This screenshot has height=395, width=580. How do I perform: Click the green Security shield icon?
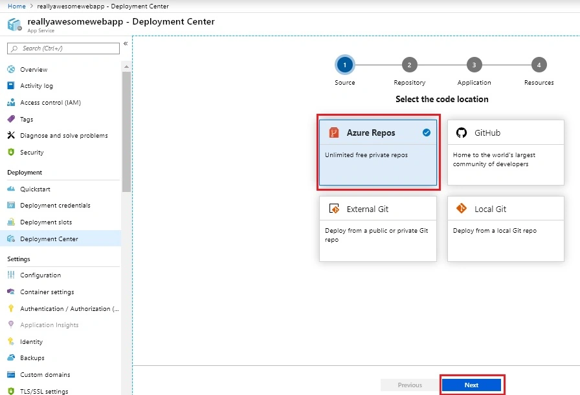click(x=11, y=152)
